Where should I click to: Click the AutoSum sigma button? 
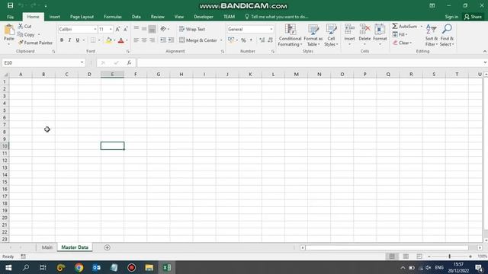coord(404,27)
